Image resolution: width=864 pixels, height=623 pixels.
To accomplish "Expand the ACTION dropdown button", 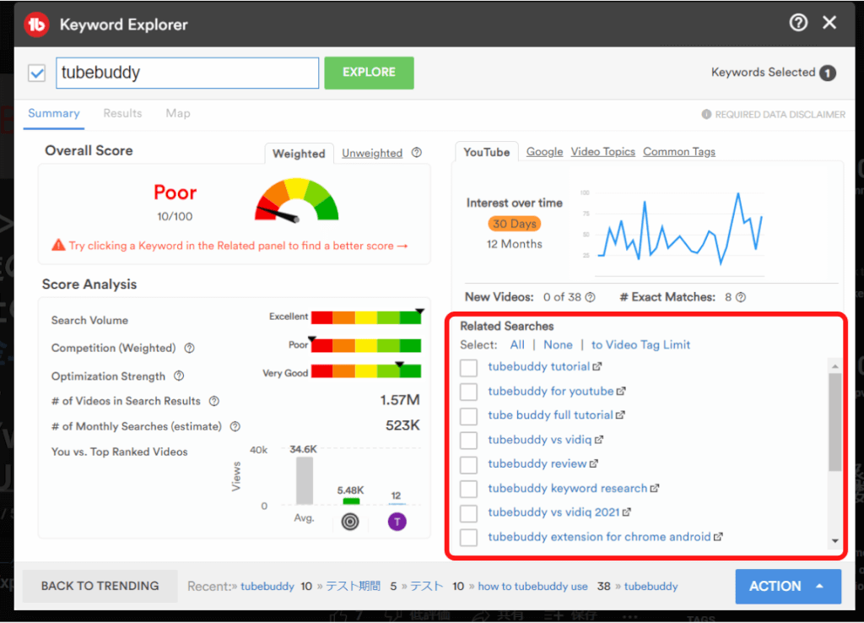I will (788, 586).
